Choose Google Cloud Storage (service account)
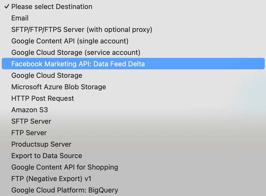Screen dimensions: 266x196 [133, 52]
